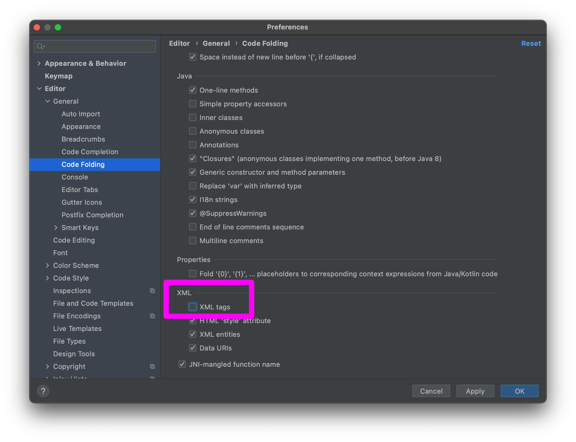This screenshot has width=576, height=442.
Task: Uncheck XML entities checkbox
Action: coord(193,334)
